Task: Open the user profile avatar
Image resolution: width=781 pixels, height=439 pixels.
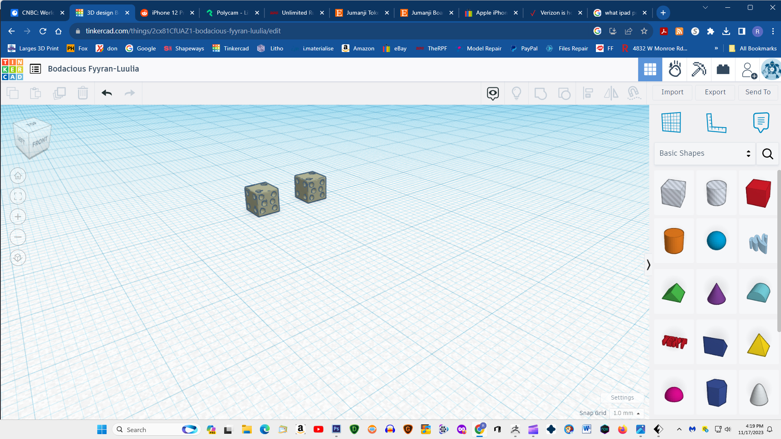Action: pyautogui.click(x=770, y=70)
